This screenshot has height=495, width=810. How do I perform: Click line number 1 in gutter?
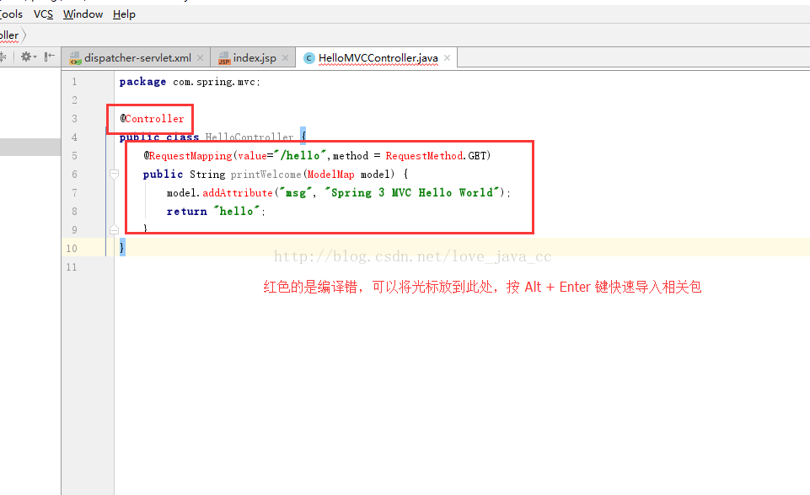(74, 82)
